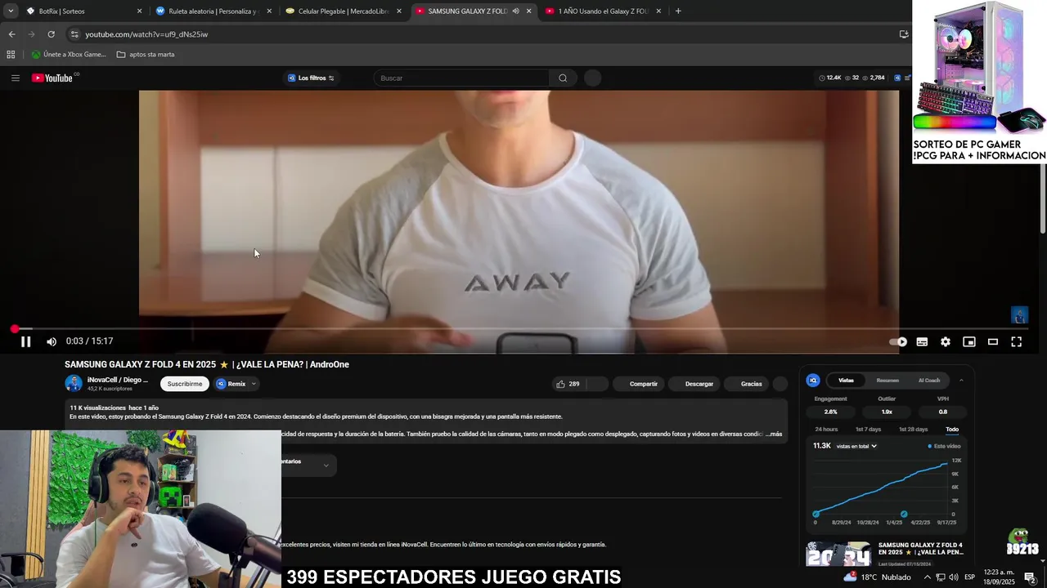Open the YouTube hamburger guide menu
Viewport: 1047px width, 588px height.
(16, 78)
